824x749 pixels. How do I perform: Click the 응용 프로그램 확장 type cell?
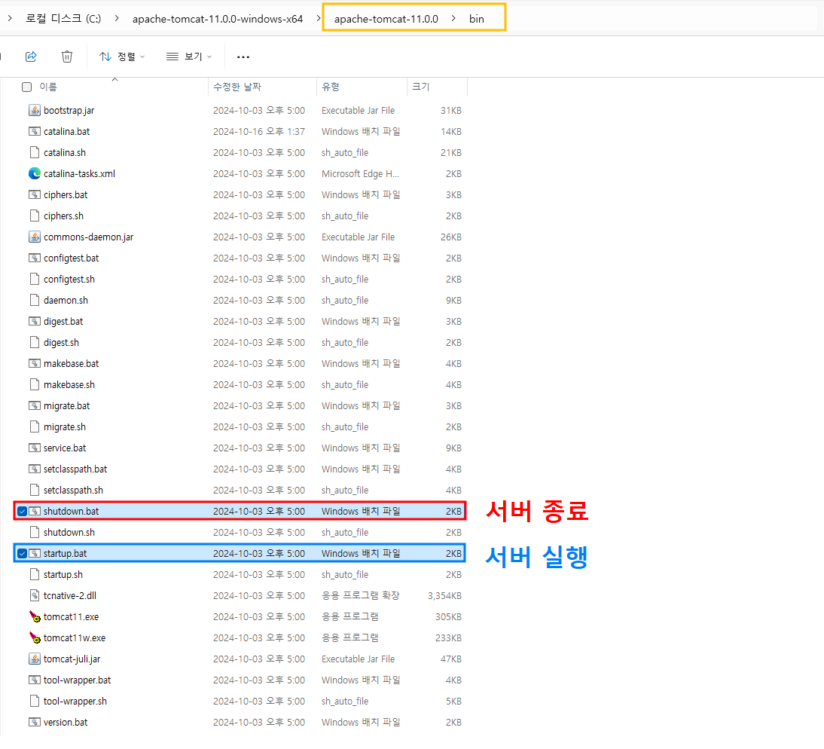pyautogui.click(x=361, y=595)
